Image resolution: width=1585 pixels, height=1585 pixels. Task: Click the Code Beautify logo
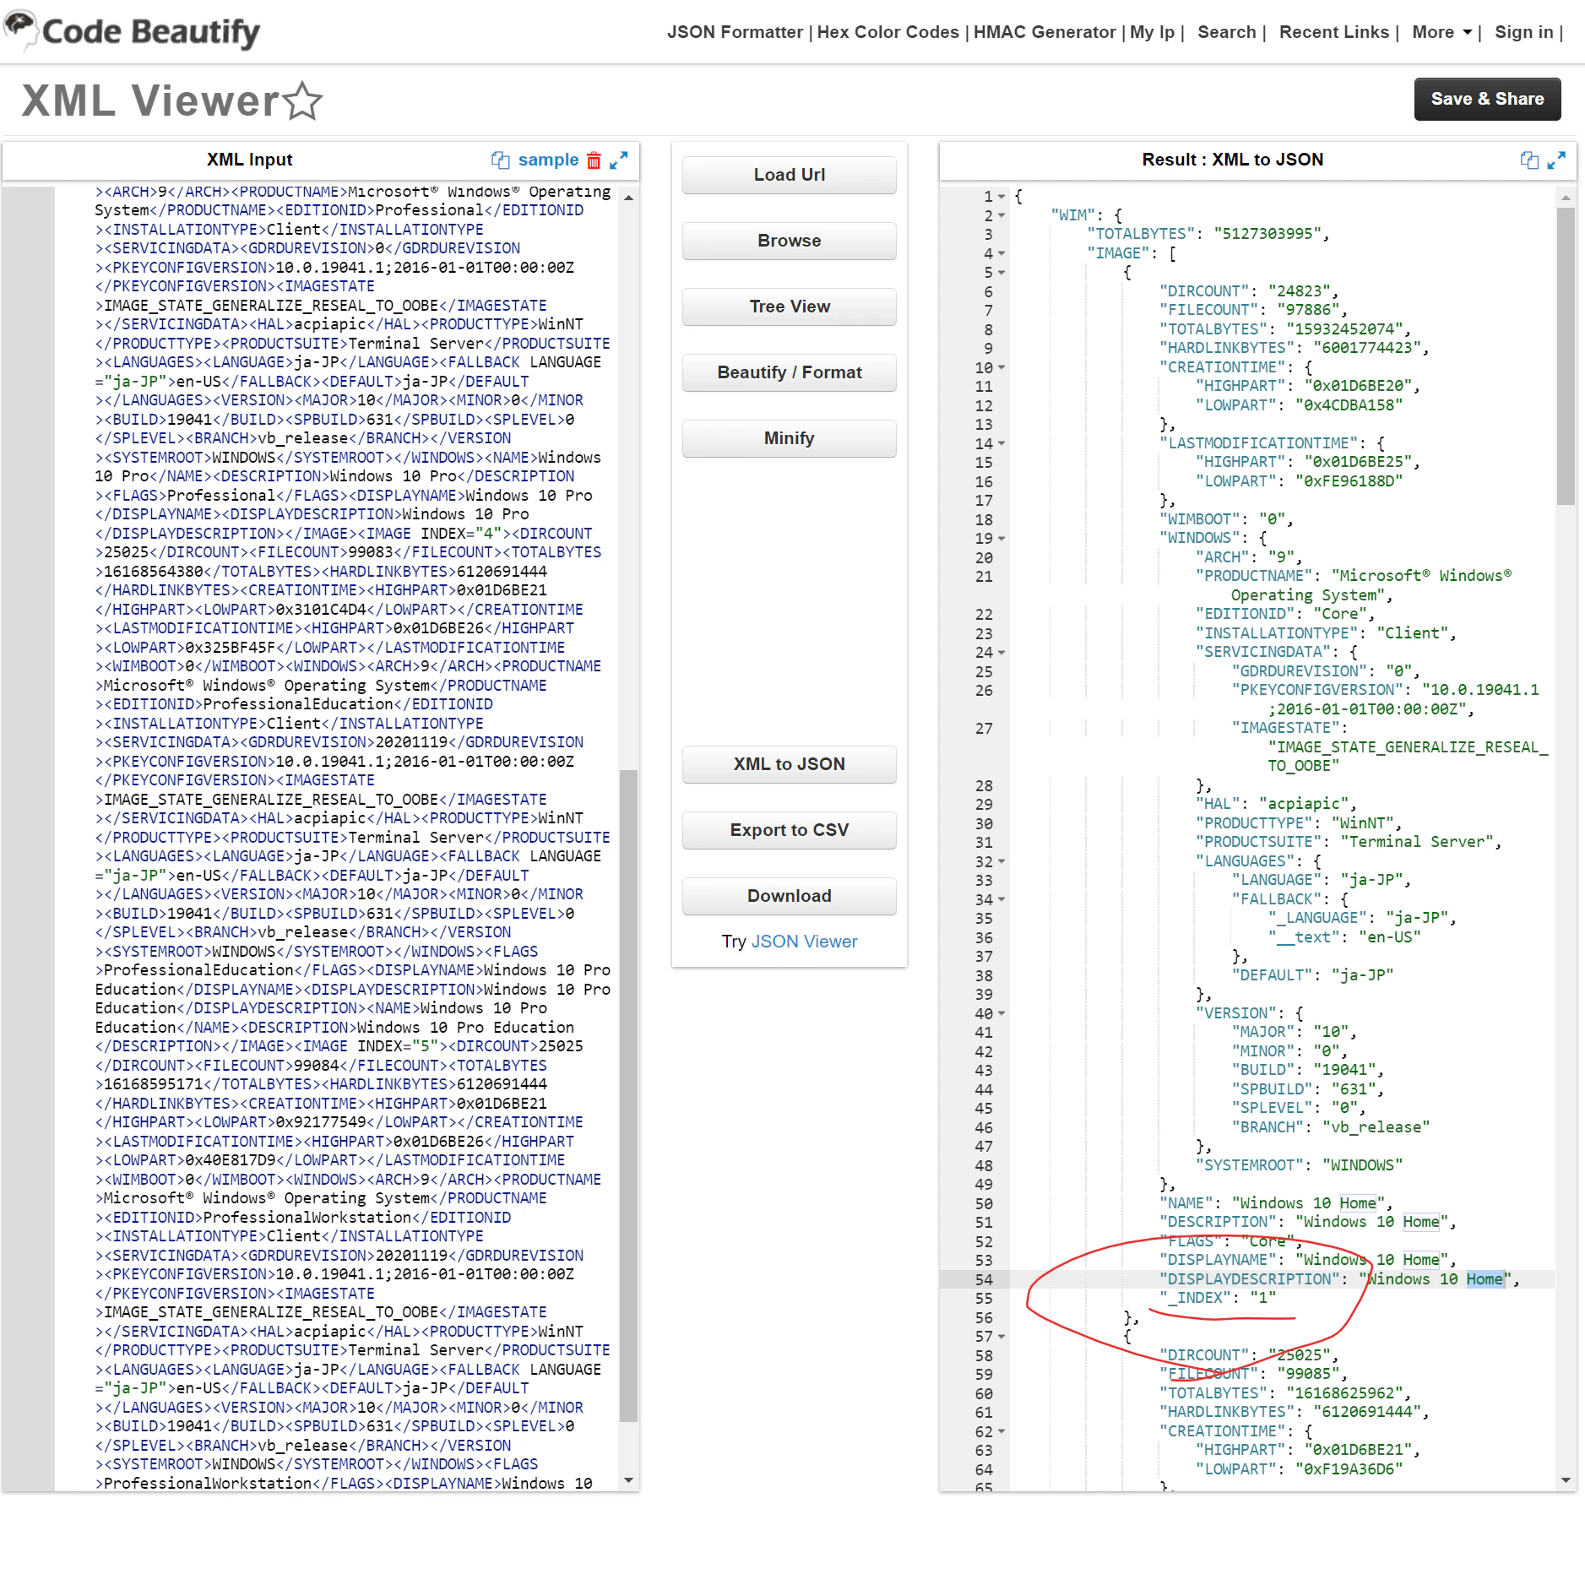(132, 31)
